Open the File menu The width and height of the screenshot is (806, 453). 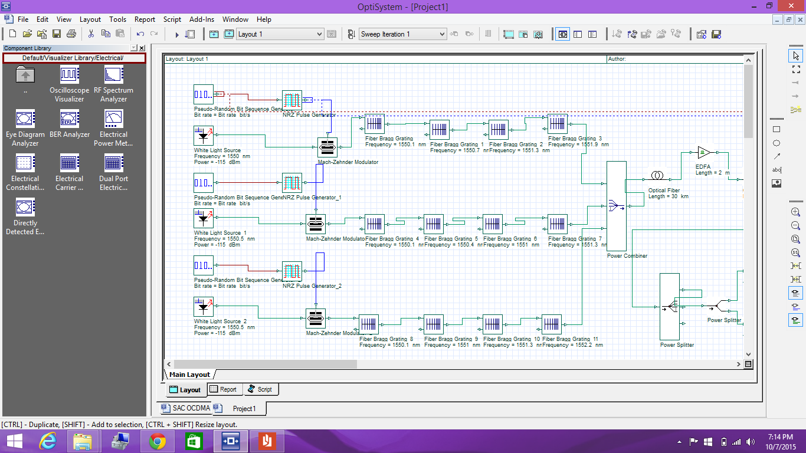click(x=23, y=19)
